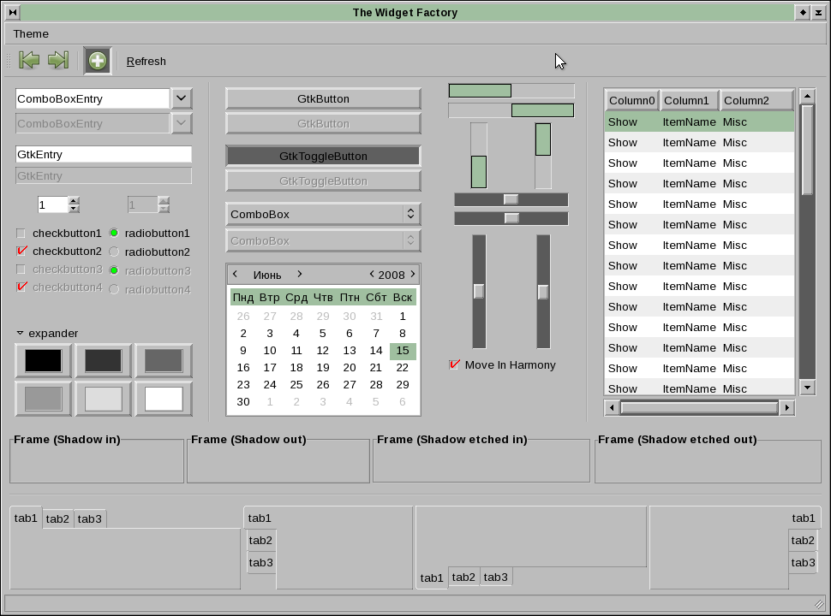This screenshot has width=831, height=616.
Task: Click the disabled ComboBox dropdown
Action: point(323,240)
